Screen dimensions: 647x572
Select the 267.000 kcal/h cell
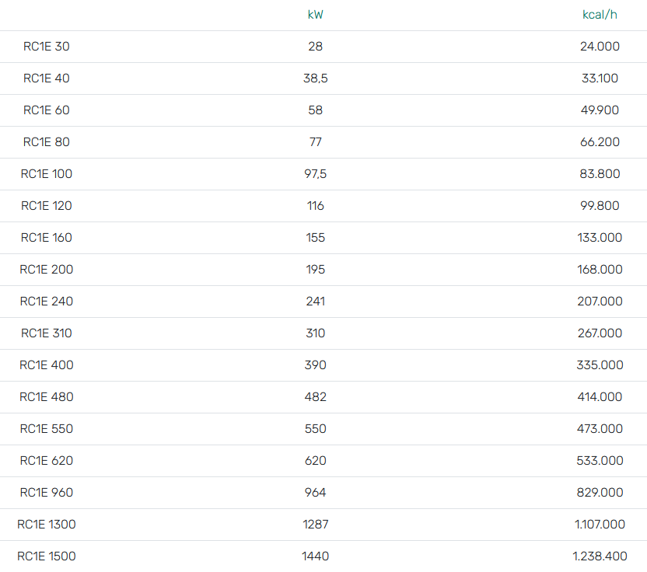tap(600, 333)
